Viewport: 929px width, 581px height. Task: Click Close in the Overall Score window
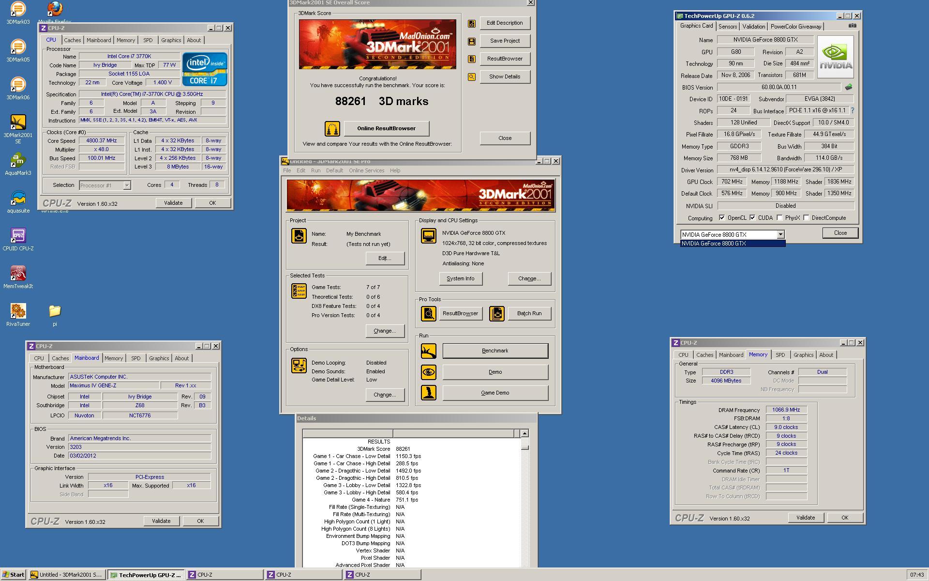point(505,138)
